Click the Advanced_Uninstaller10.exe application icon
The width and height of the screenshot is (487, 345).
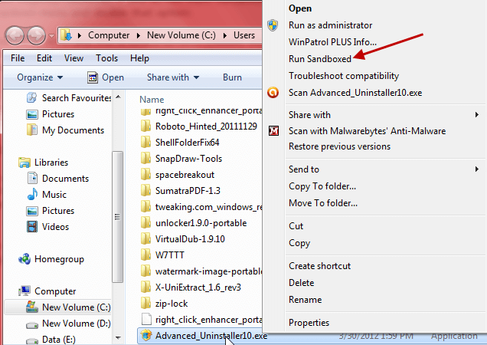coord(145,335)
